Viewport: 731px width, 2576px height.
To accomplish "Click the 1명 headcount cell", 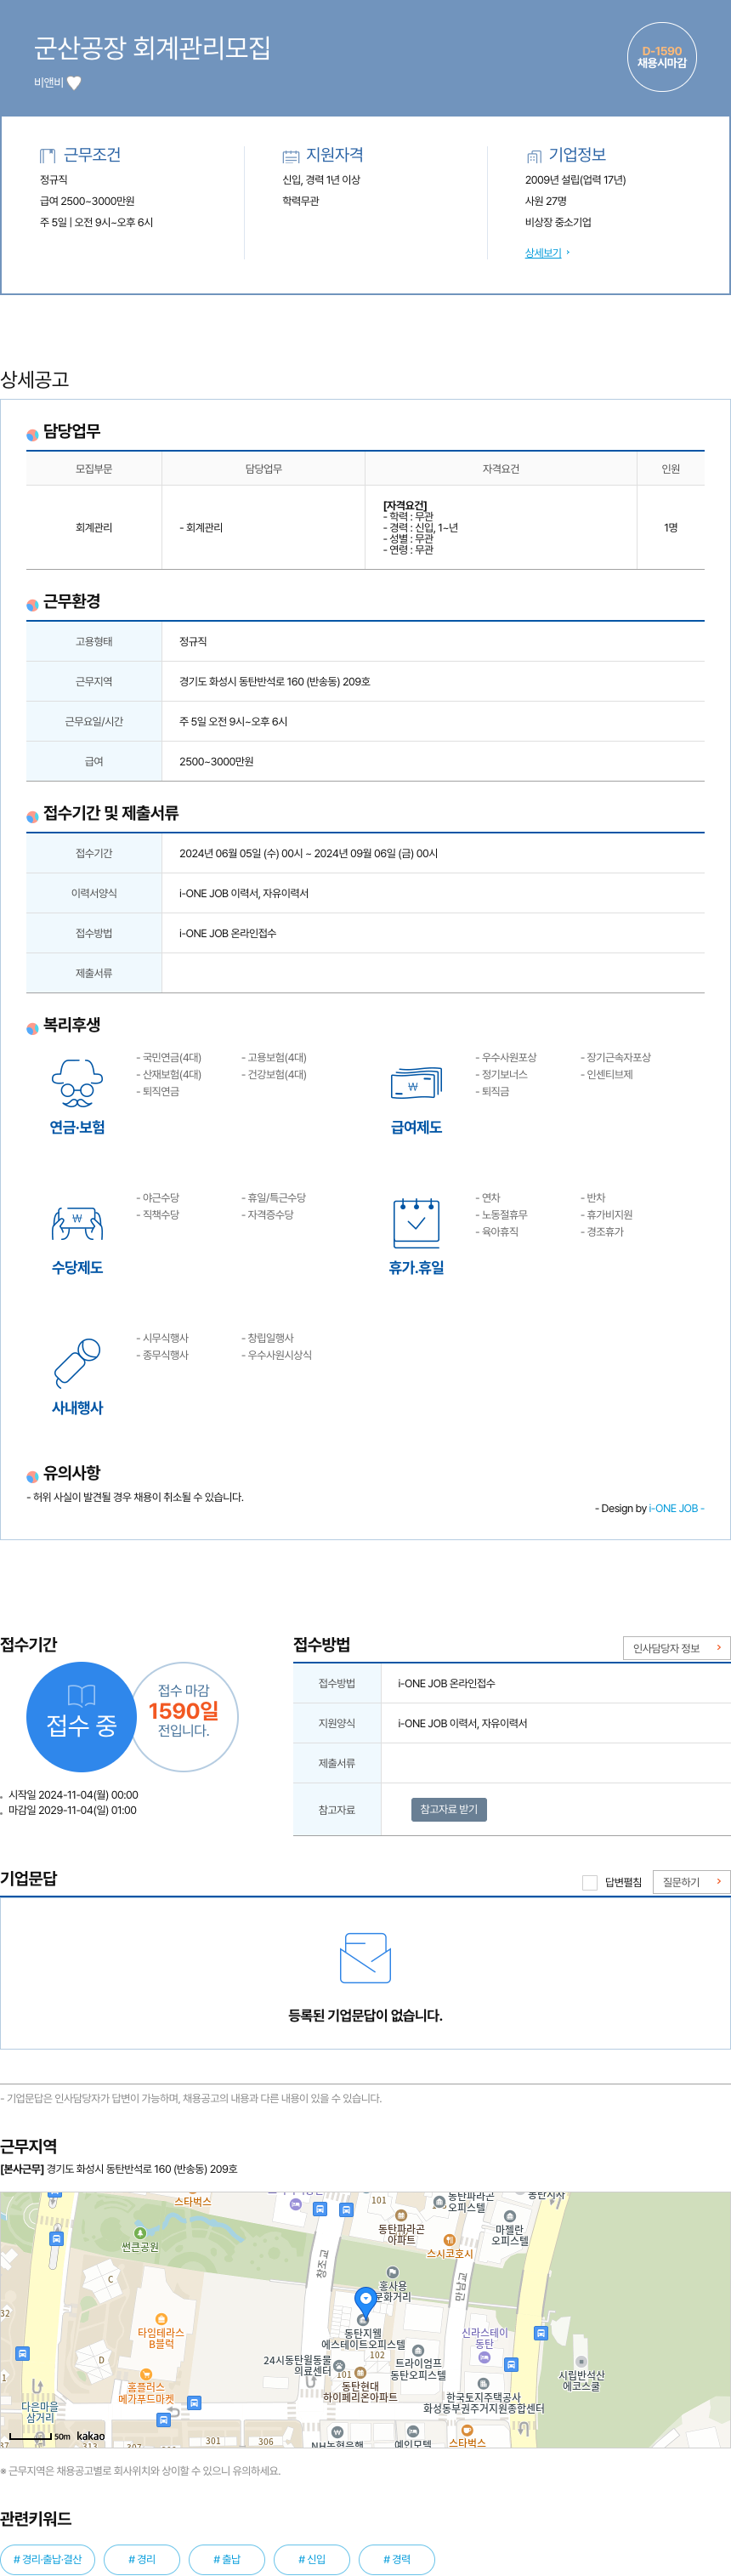I will point(671,527).
